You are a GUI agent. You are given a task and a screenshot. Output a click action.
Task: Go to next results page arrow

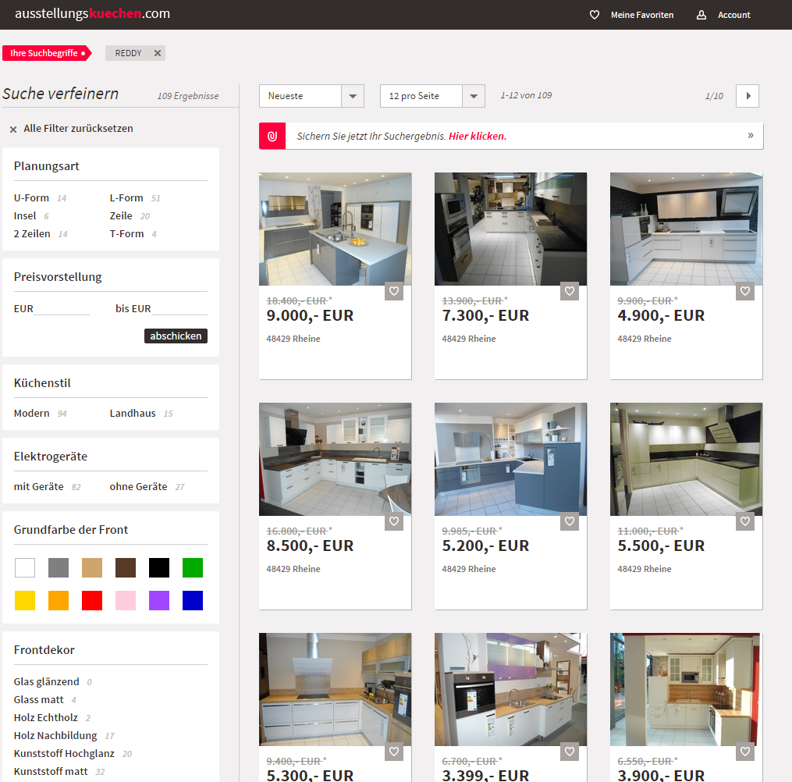tap(748, 96)
